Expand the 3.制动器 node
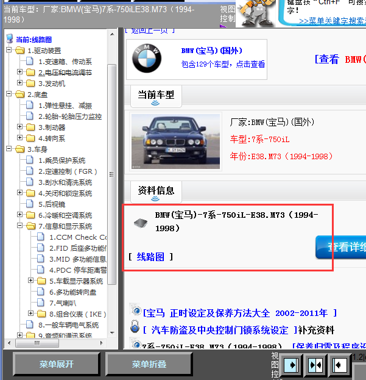Viewport: 366px width, 380px height. point(20,126)
